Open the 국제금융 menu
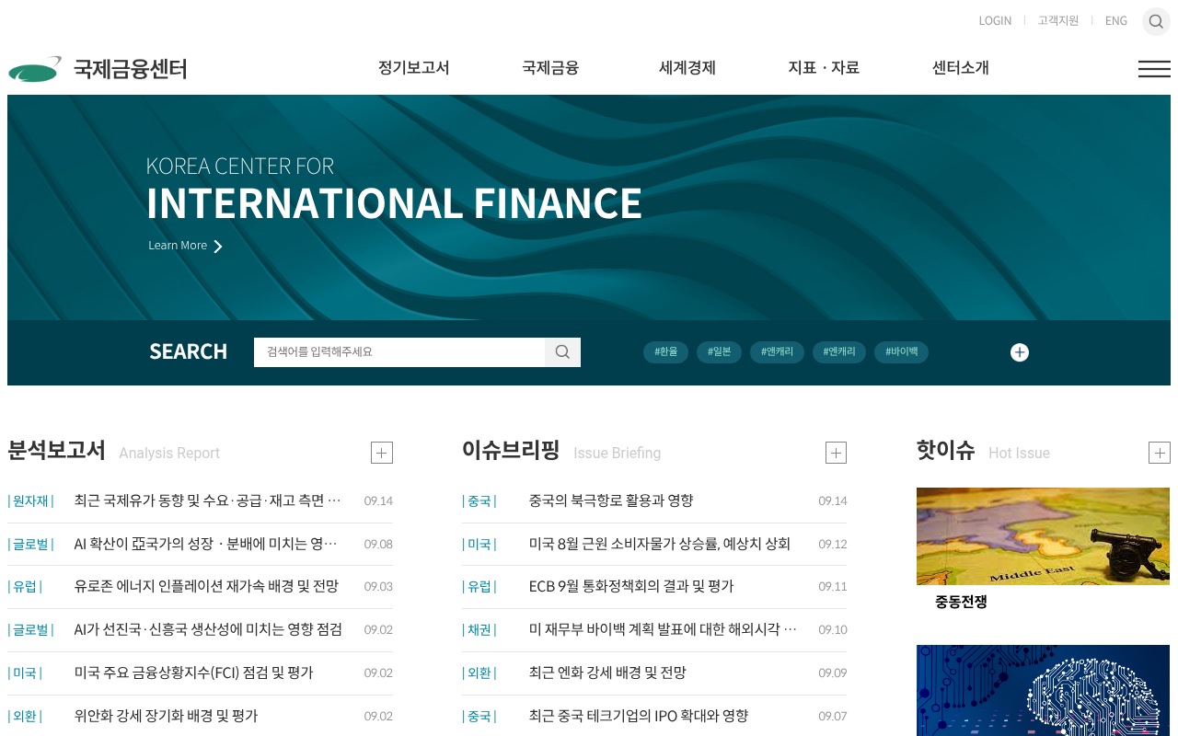The width and height of the screenshot is (1178, 736). pyautogui.click(x=550, y=68)
